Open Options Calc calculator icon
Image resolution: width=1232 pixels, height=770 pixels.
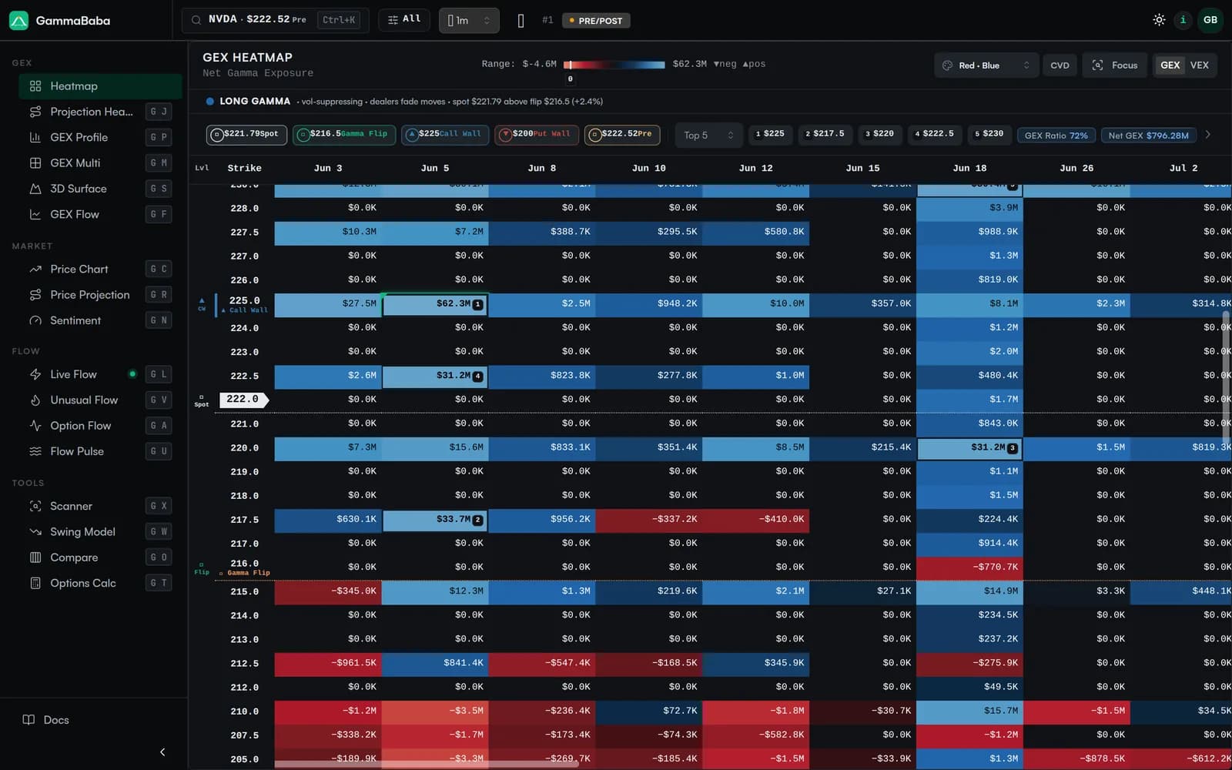coord(35,583)
